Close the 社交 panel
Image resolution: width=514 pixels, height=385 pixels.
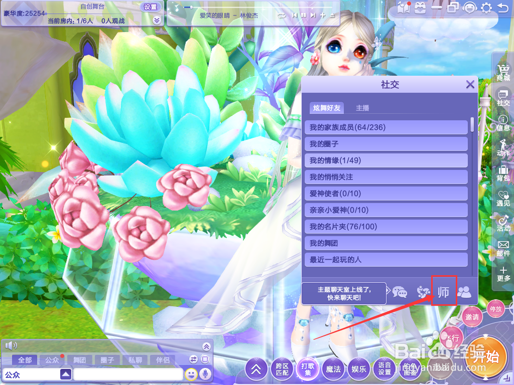[470, 84]
